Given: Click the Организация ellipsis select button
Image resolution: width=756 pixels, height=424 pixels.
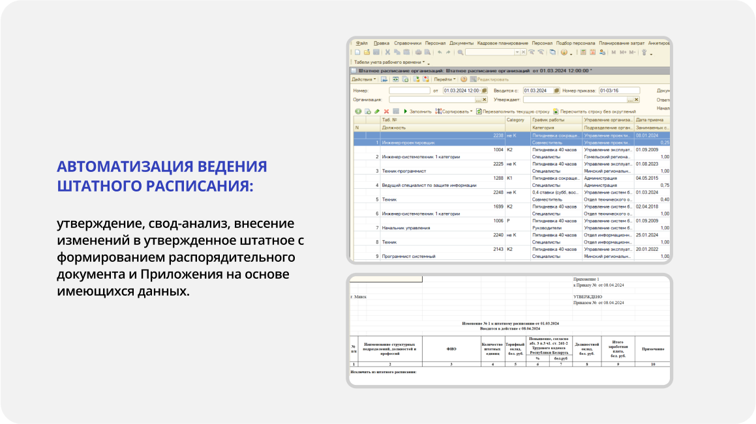Looking at the screenshot, I should (x=478, y=100).
